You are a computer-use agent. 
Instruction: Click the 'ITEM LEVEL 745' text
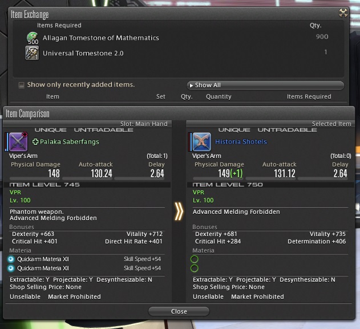click(45, 185)
